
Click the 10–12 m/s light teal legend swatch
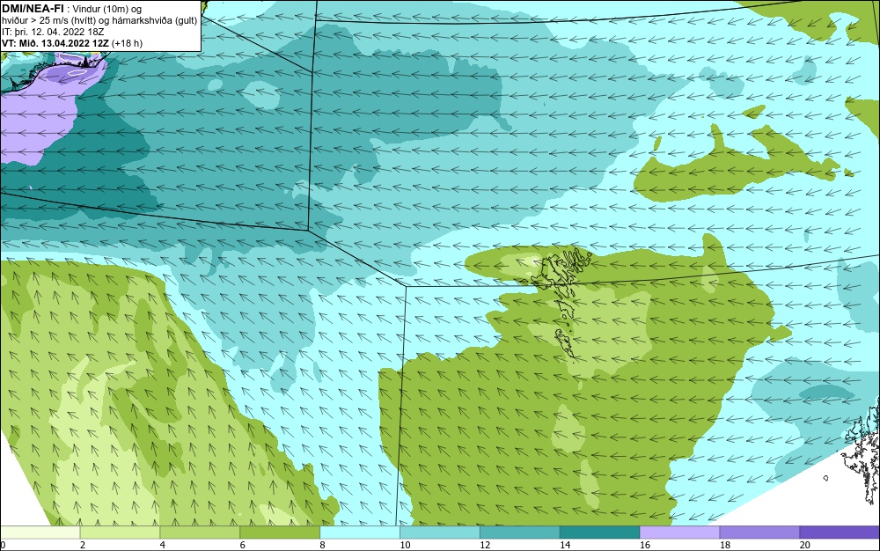click(440, 533)
